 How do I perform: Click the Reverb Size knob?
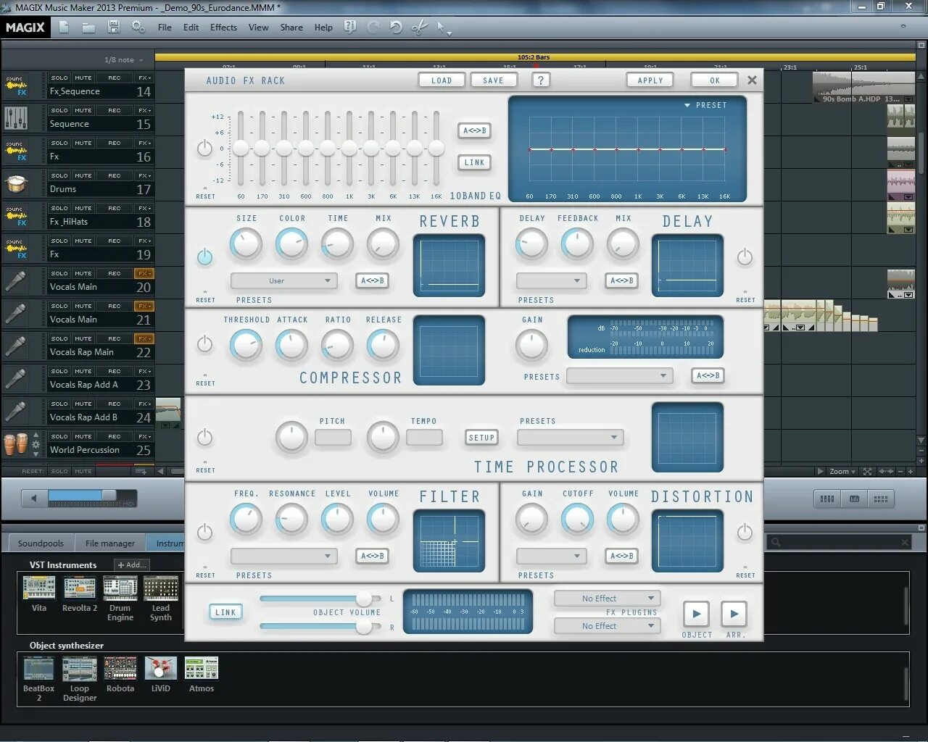coord(246,244)
